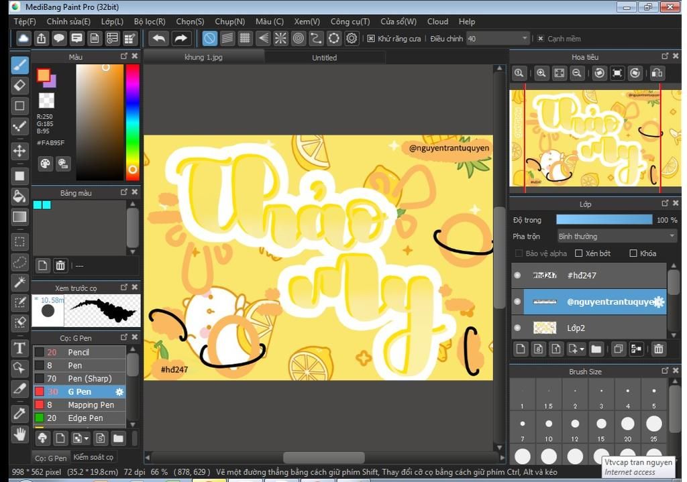Click the cloud save icon
This screenshot has height=482, width=687.
[x=23, y=38]
